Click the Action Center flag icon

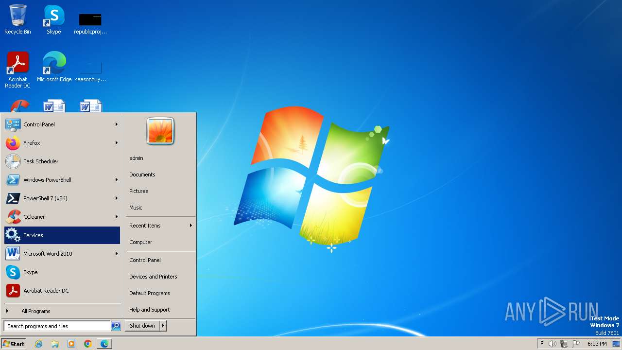click(x=576, y=344)
